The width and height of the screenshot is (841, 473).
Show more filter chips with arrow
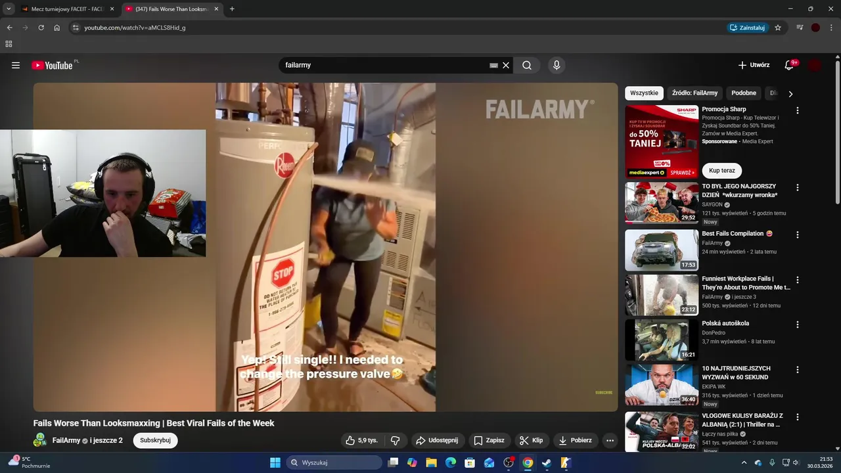(x=790, y=93)
